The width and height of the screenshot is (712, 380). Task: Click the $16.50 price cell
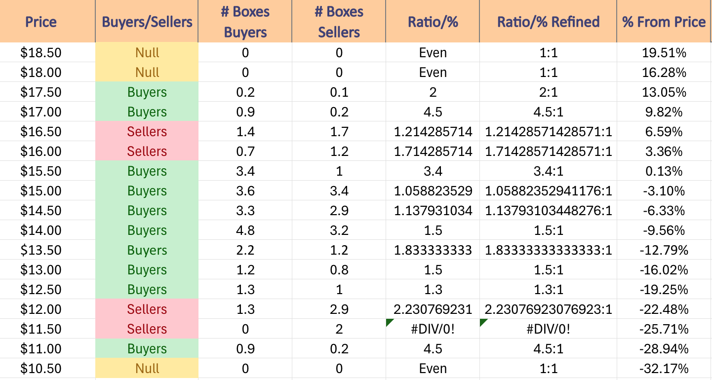pyautogui.click(x=48, y=132)
